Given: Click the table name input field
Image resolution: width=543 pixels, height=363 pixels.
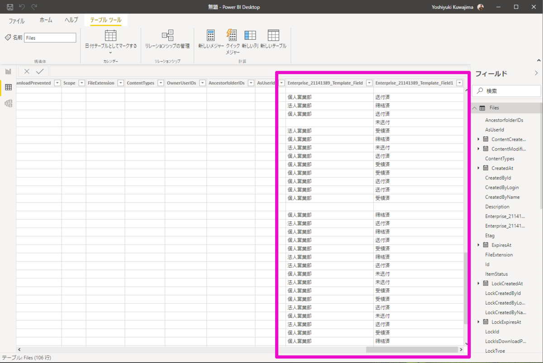Looking at the screenshot, I should pos(50,38).
